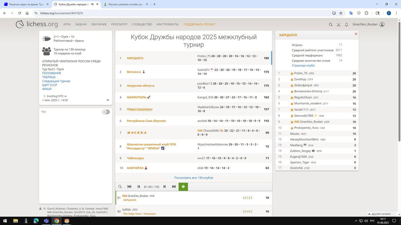401x225 pixels.
Task: Open the ФИШР link
Action: (47, 89)
